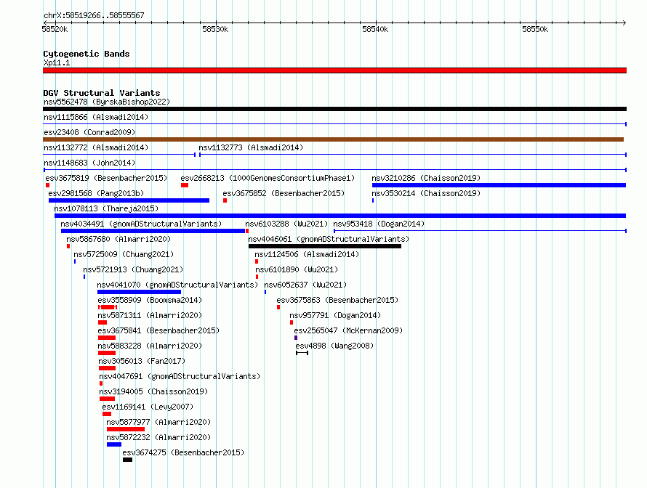Click the red Xp11.1 cytogenetic band

click(x=334, y=70)
